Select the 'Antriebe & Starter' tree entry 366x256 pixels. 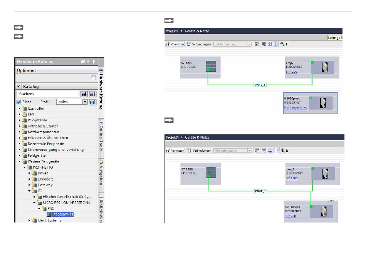(x=43, y=126)
